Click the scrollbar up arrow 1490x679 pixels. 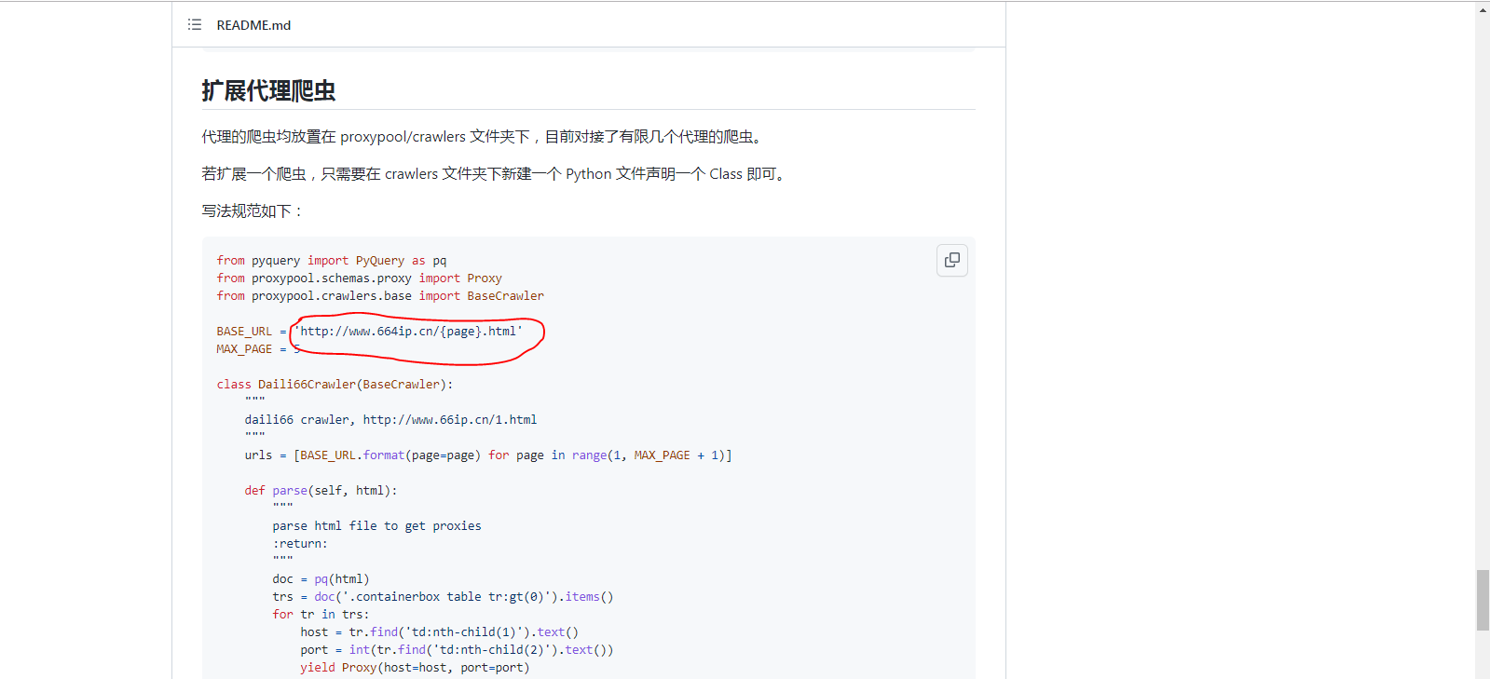point(1483,9)
